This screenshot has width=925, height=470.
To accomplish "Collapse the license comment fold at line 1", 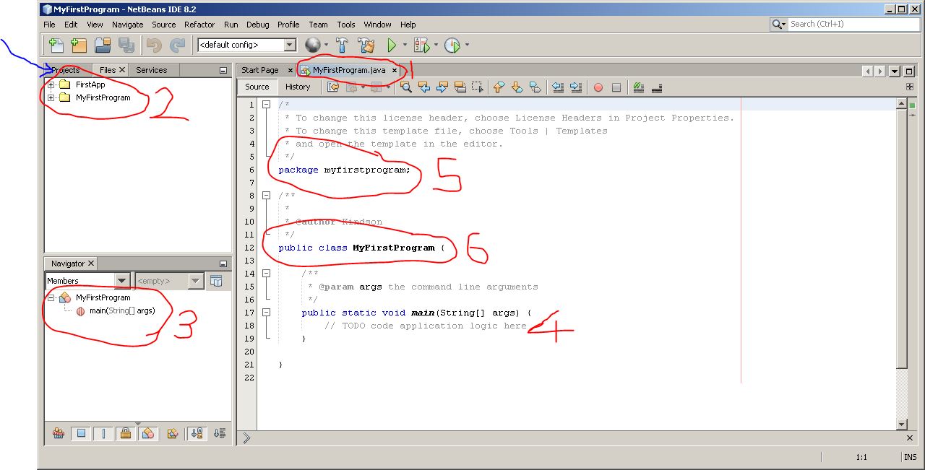I will pos(267,103).
